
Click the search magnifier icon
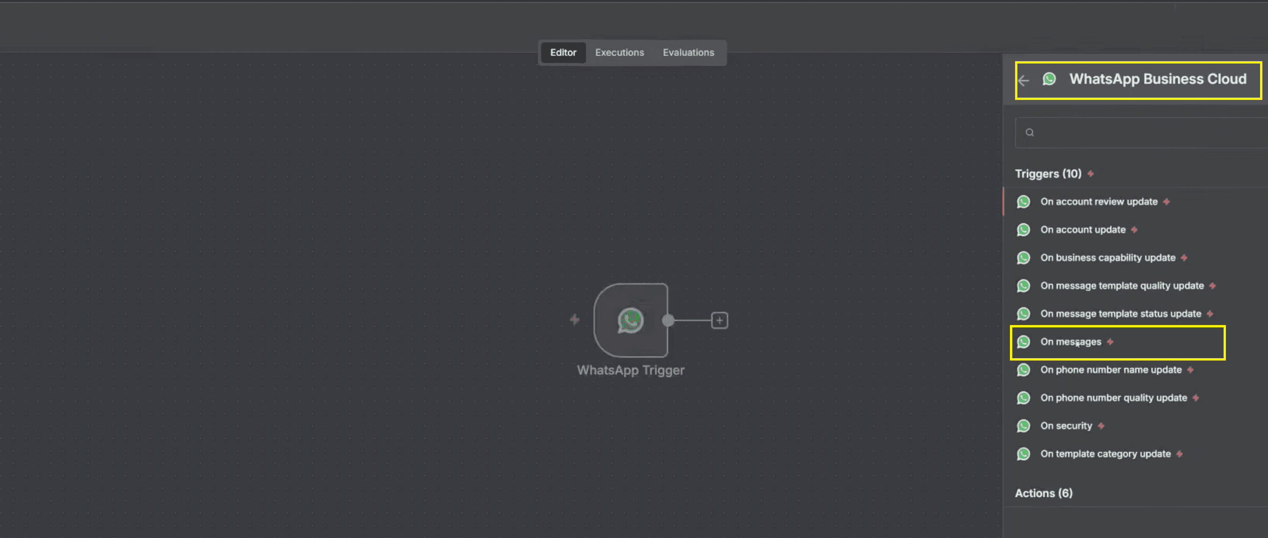tap(1029, 133)
